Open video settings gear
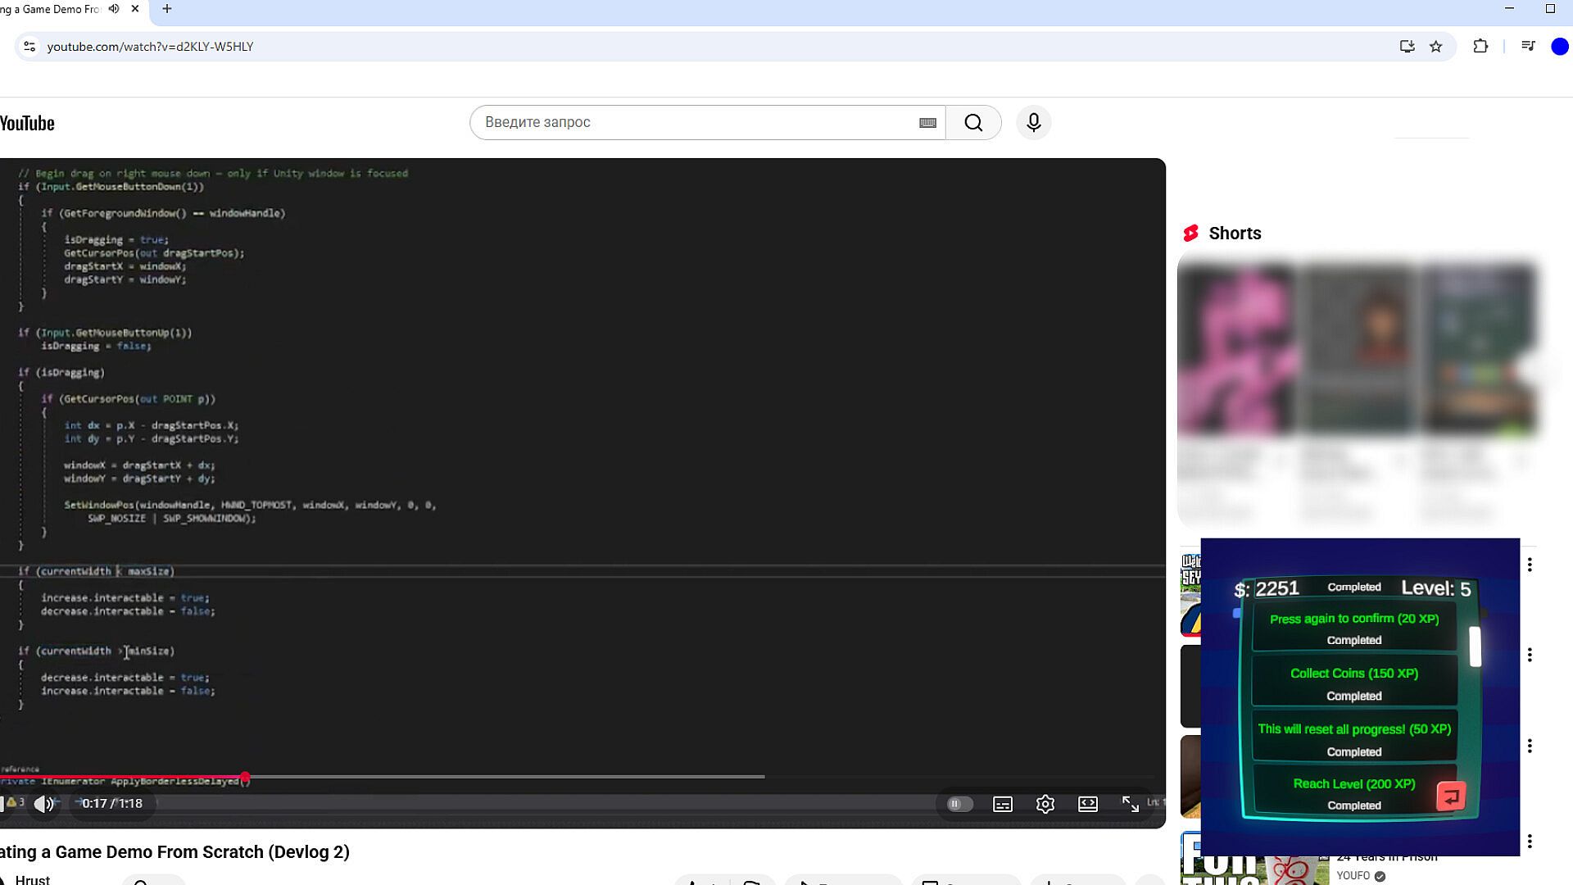Viewport: 1573px width, 885px height. pyautogui.click(x=1045, y=805)
